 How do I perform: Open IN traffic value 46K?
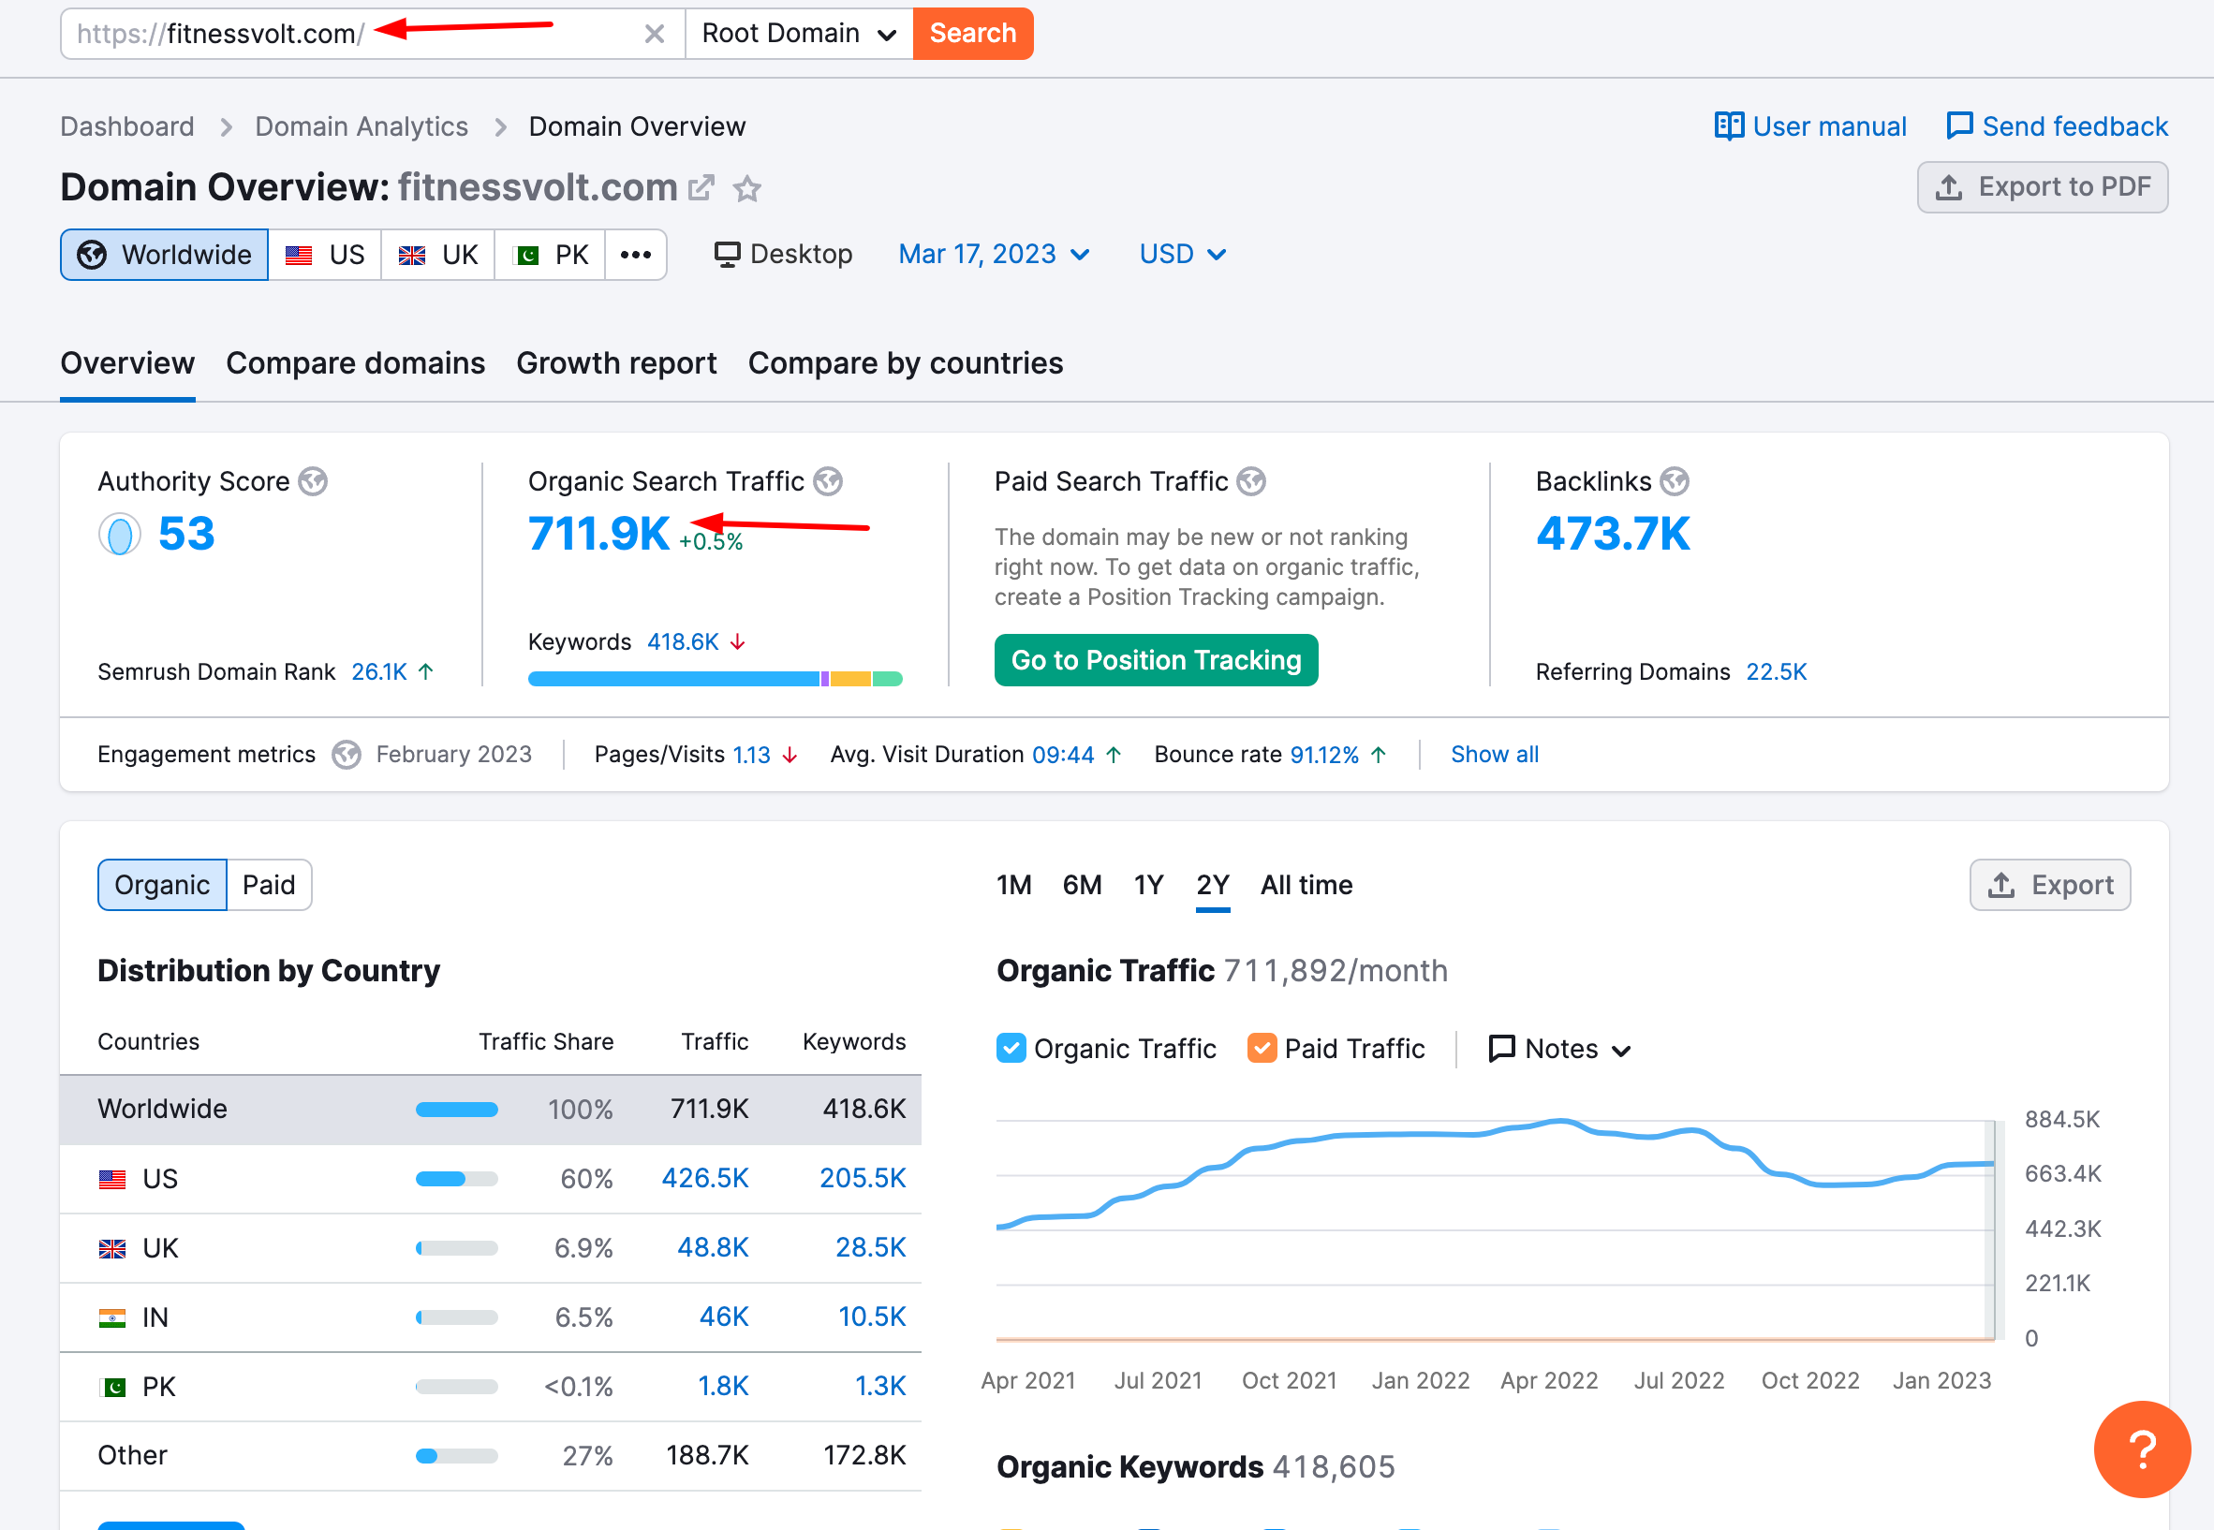pos(724,1318)
